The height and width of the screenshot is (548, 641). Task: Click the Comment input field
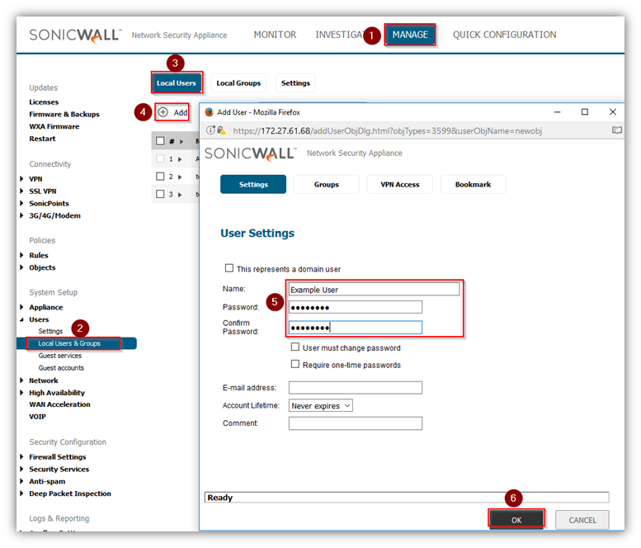(x=356, y=423)
